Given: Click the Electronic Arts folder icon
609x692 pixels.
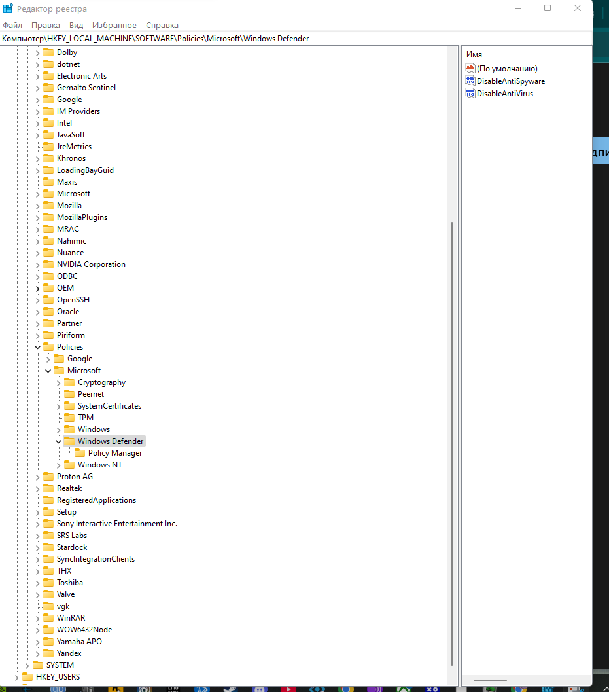Looking at the screenshot, I should (48, 76).
